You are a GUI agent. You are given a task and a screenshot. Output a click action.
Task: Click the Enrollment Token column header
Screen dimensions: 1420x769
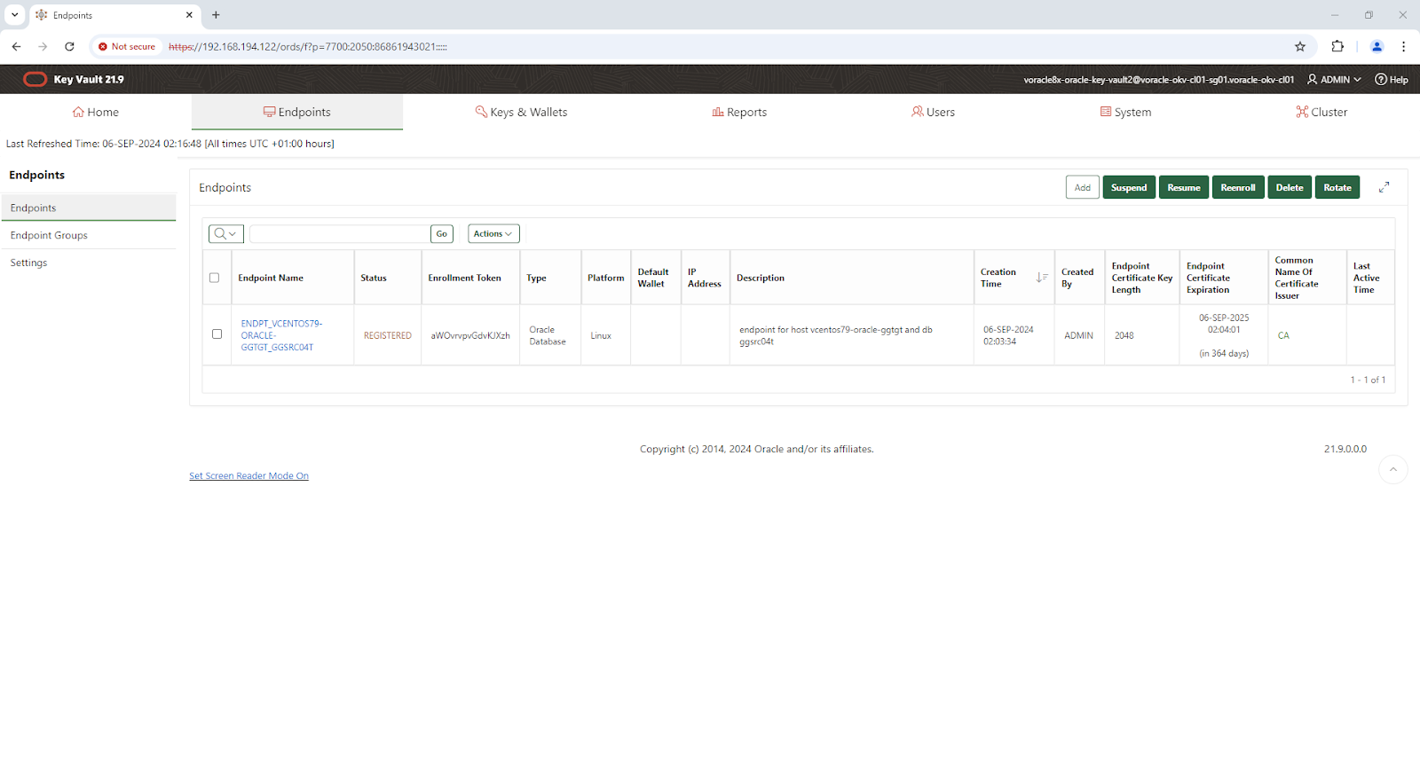(464, 278)
